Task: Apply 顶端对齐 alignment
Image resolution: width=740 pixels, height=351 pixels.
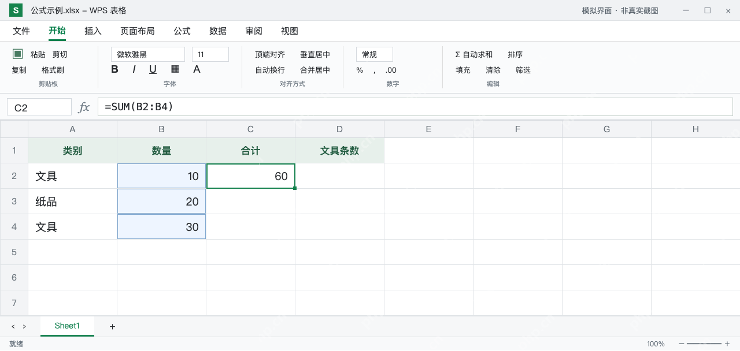Action: click(270, 54)
